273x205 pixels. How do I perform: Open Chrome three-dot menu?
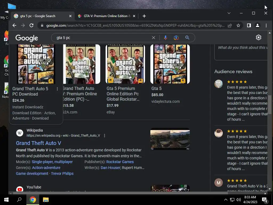tap(266, 25)
